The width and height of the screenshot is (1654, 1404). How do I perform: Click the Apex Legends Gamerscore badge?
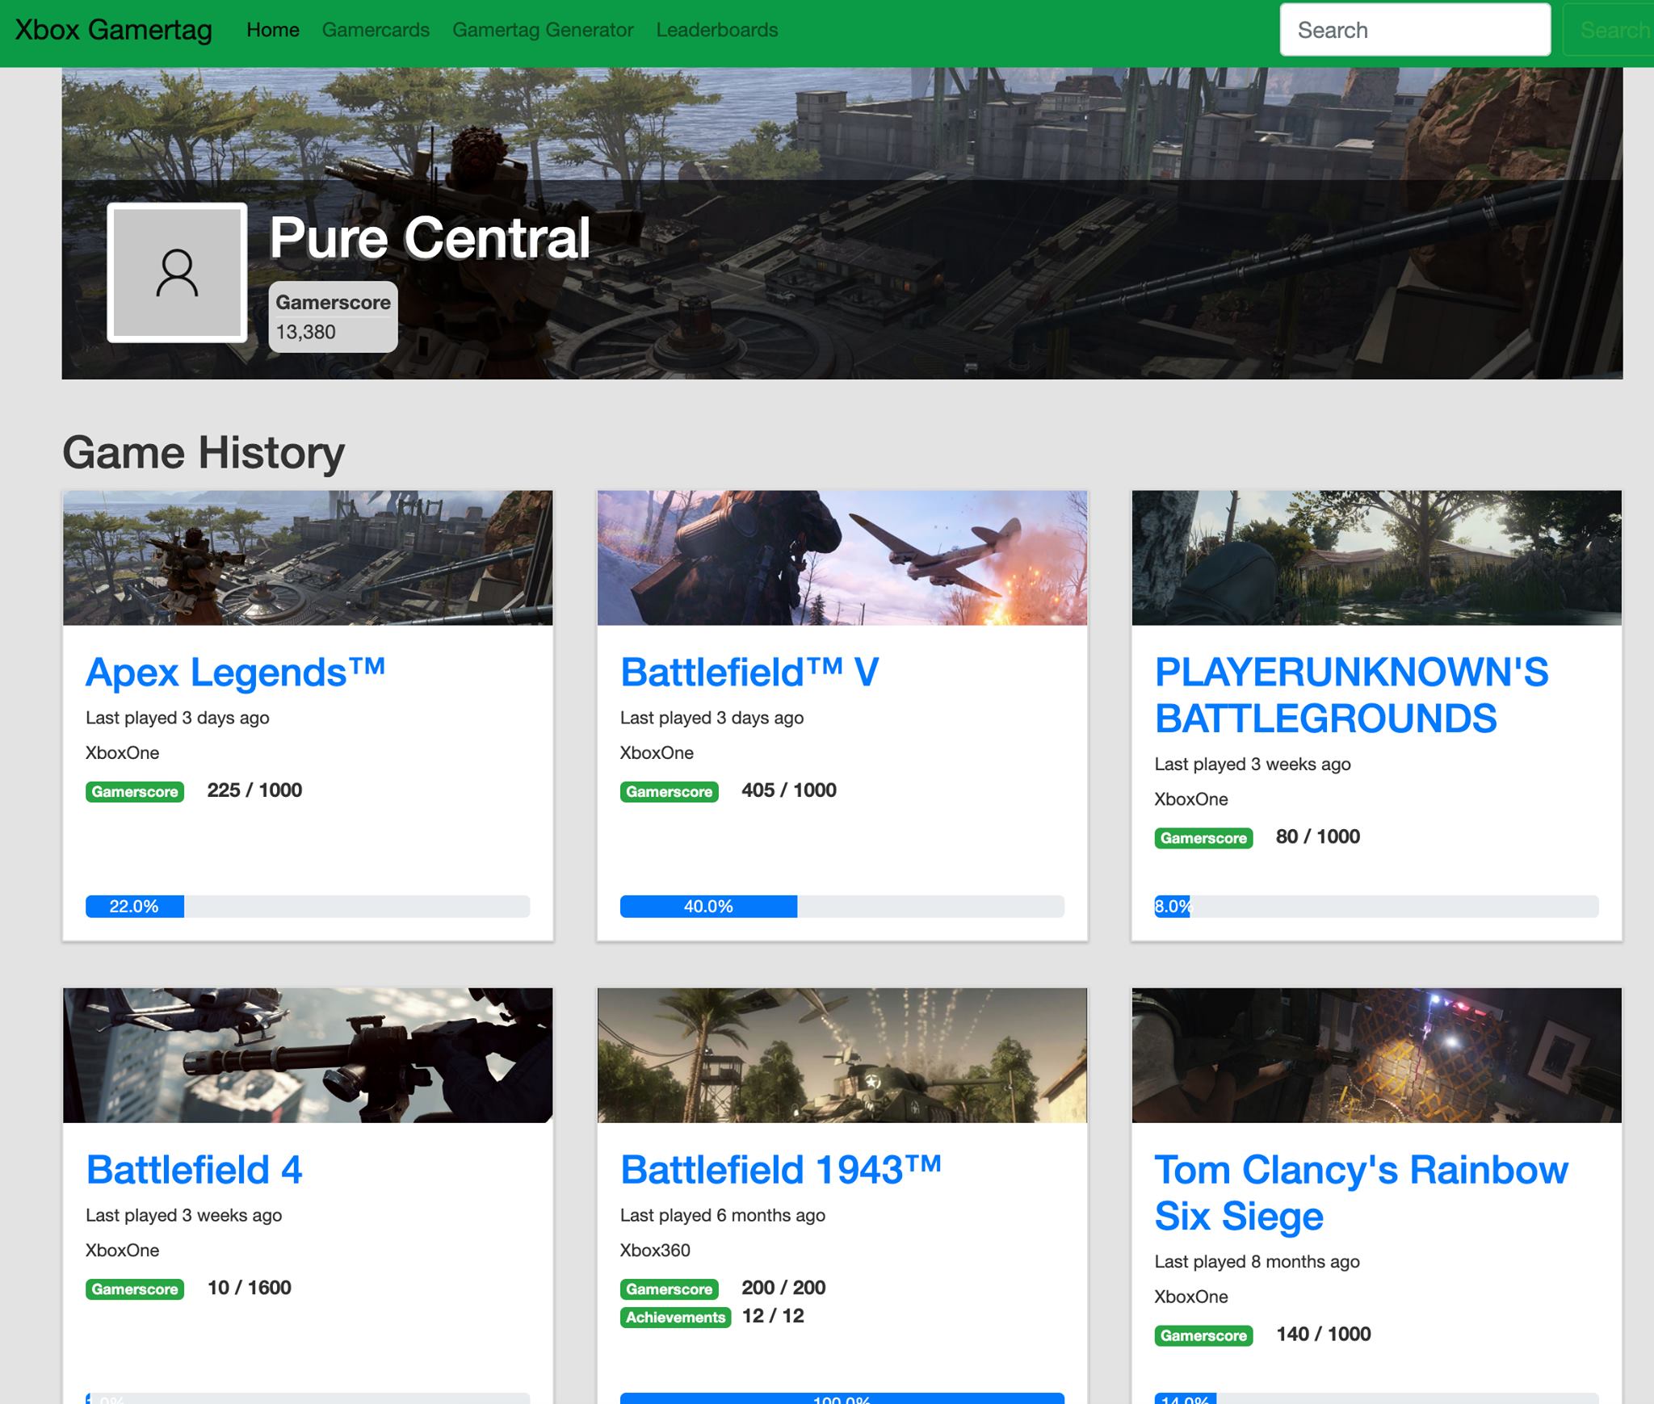coord(135,791)
